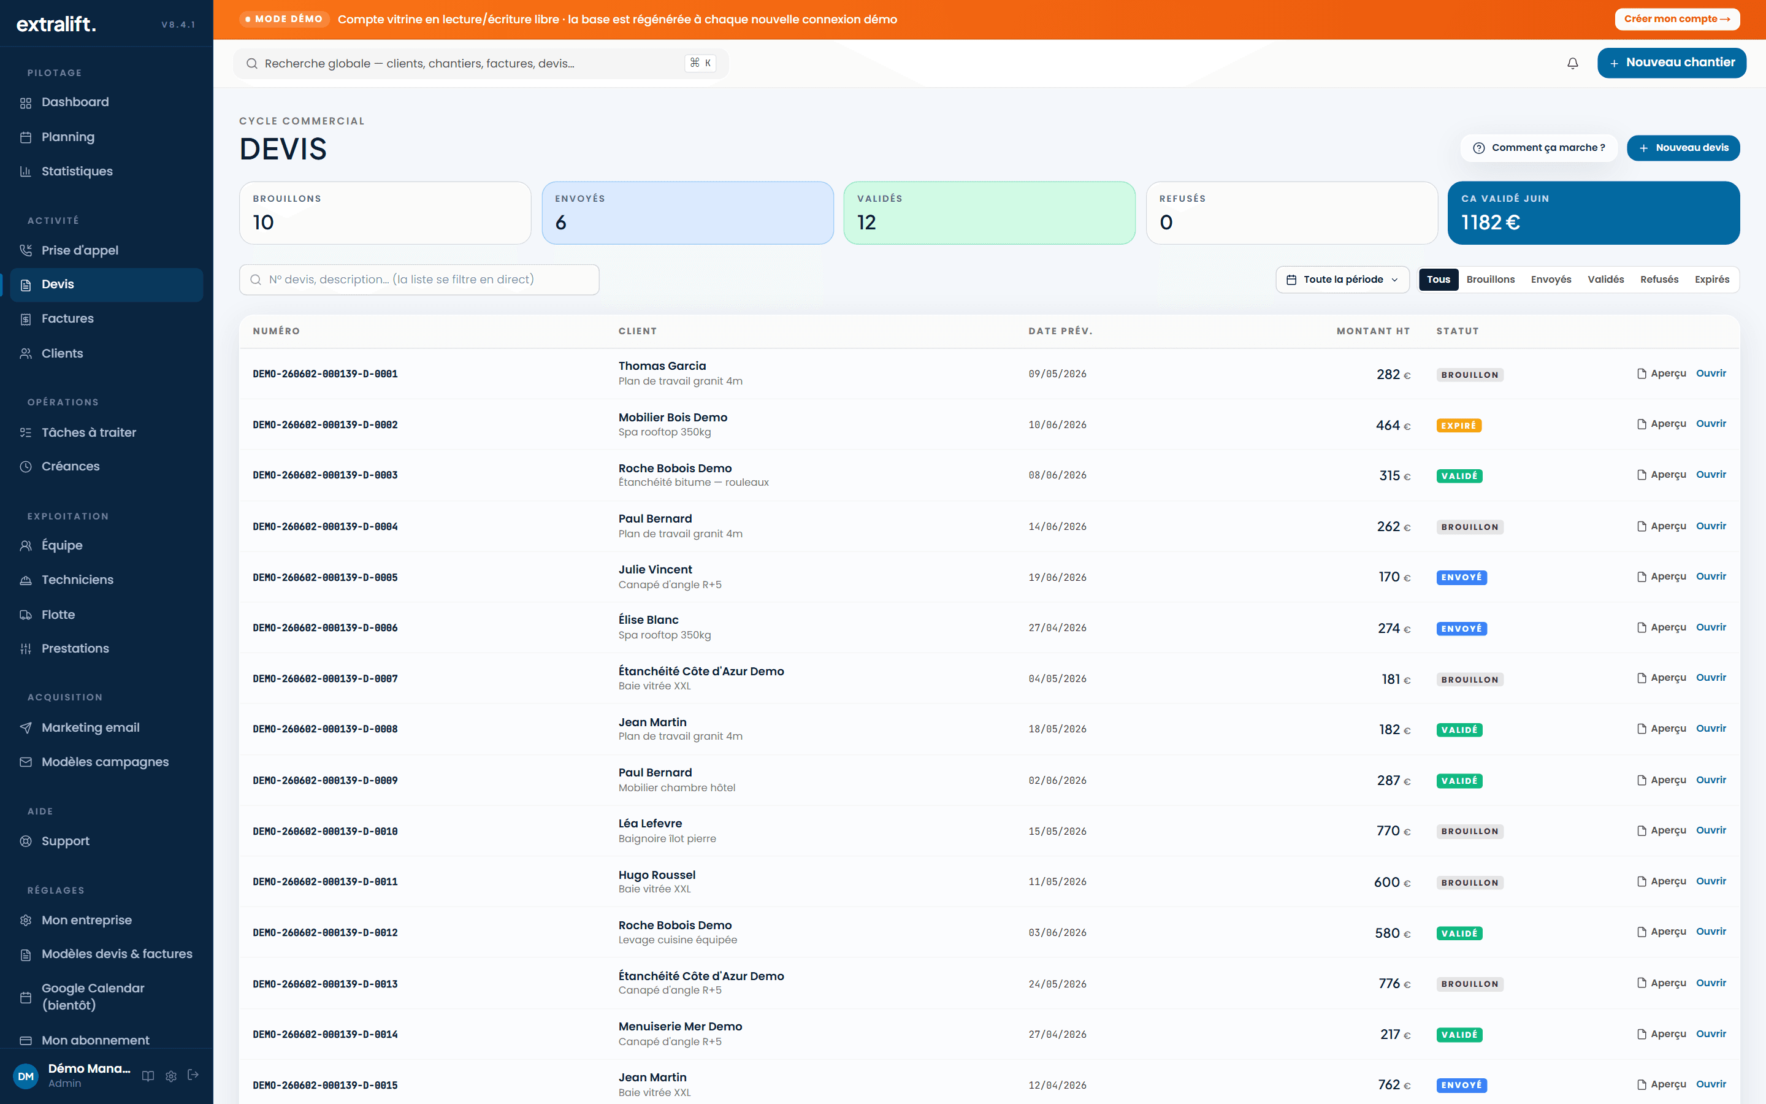Screen dimensions: 1766x1104
Task: Switch to the Envoyés filter tab
Action: [1551, 280]
